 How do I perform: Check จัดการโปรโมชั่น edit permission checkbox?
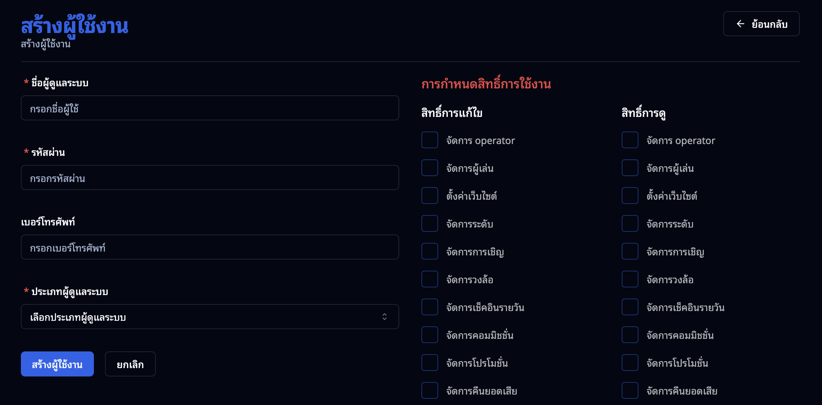pyautogui.click(x=429, y=363)
